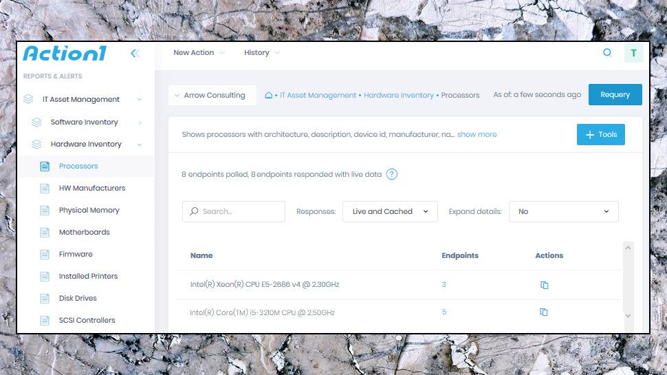Click the search icon in top bar
This screenshot has height=375, width=667.
[606, 52]
